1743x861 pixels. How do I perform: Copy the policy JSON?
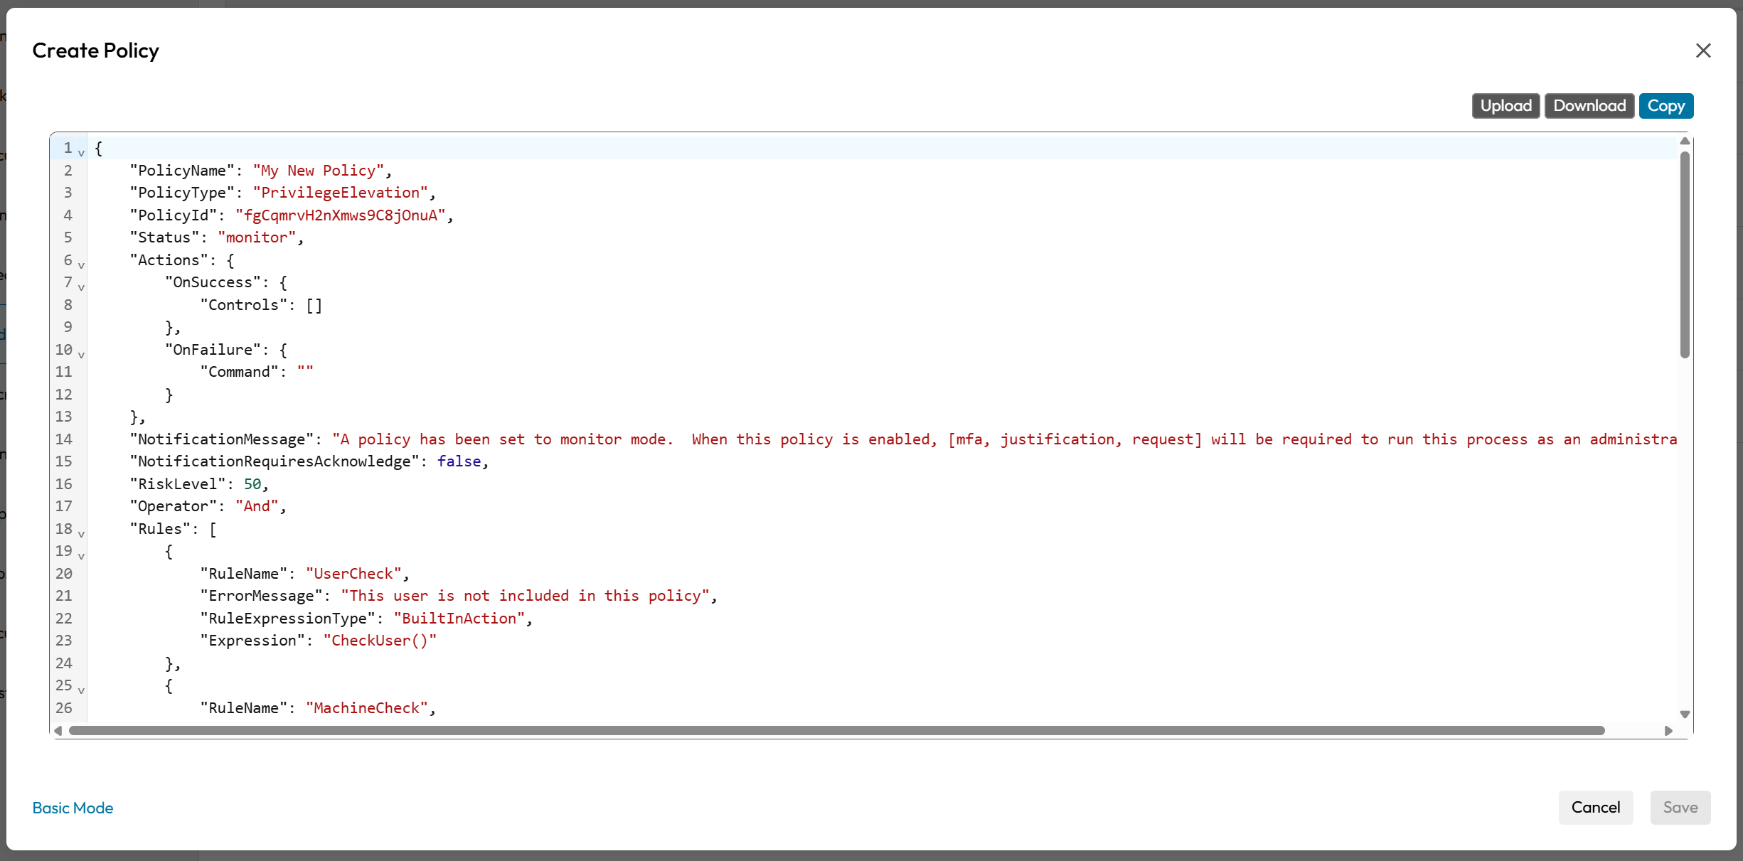[x=1665, y=106]
